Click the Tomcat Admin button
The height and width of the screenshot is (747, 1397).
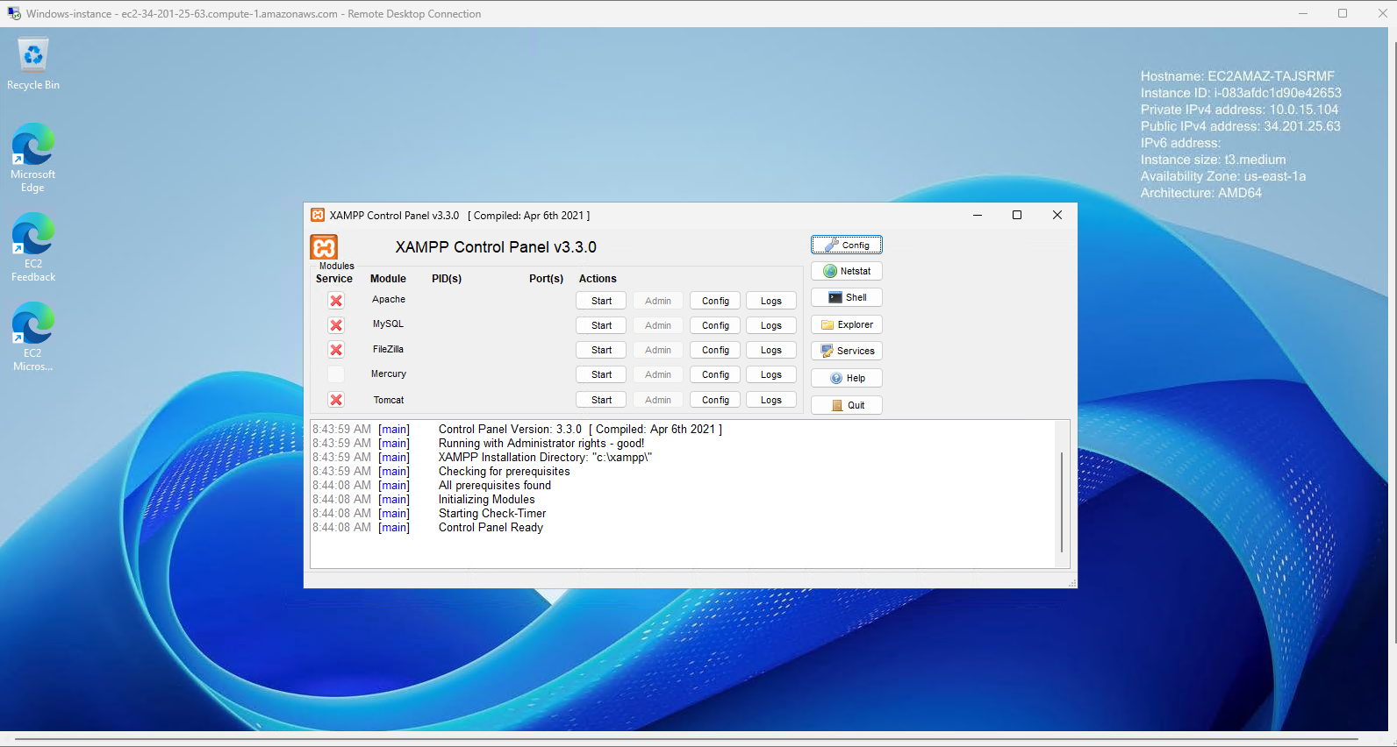click(658, 400)
